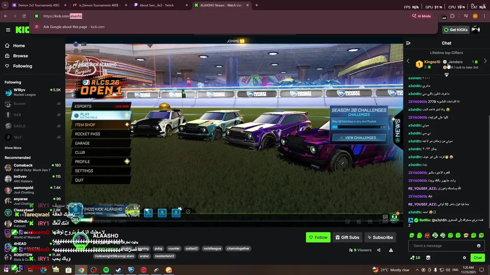Open Spotify from the taskbar
Image resolution: width=490 pixels, height=275 pixels.
pos(106,270)
